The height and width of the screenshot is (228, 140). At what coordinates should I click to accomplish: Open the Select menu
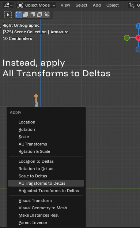point(81,5)
